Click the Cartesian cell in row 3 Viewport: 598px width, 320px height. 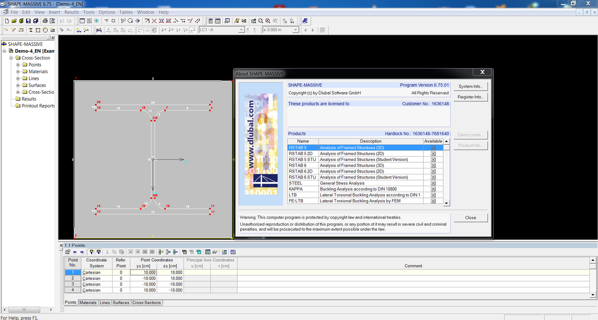point(97,284)
